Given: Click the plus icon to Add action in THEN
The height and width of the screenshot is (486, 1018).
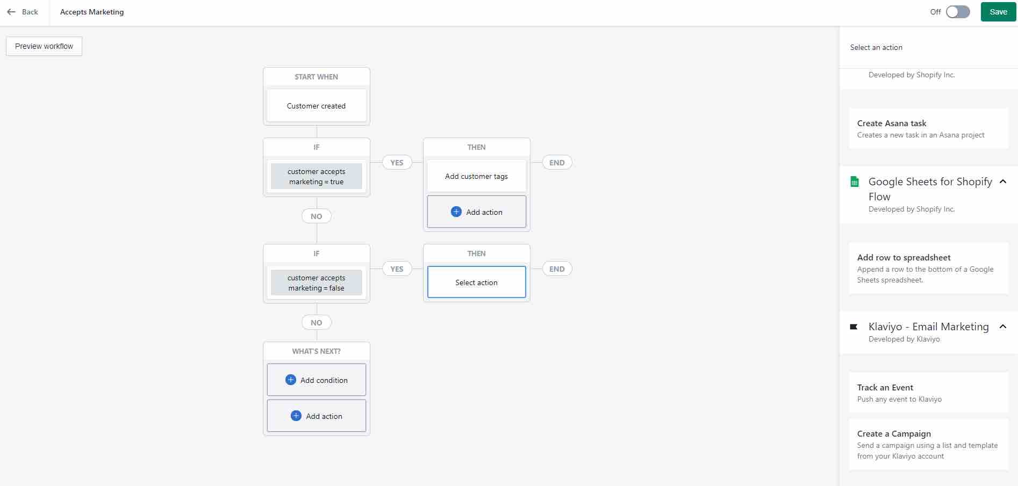Looking at the screenshot, I should pos(456,212).
